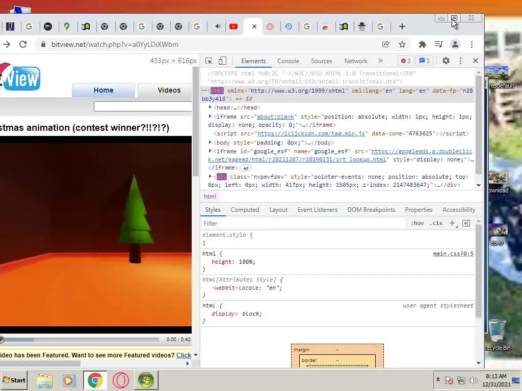Toggle the .cls class editor button
This screenshot has width=522, height=391.
(x=436, y=223)
